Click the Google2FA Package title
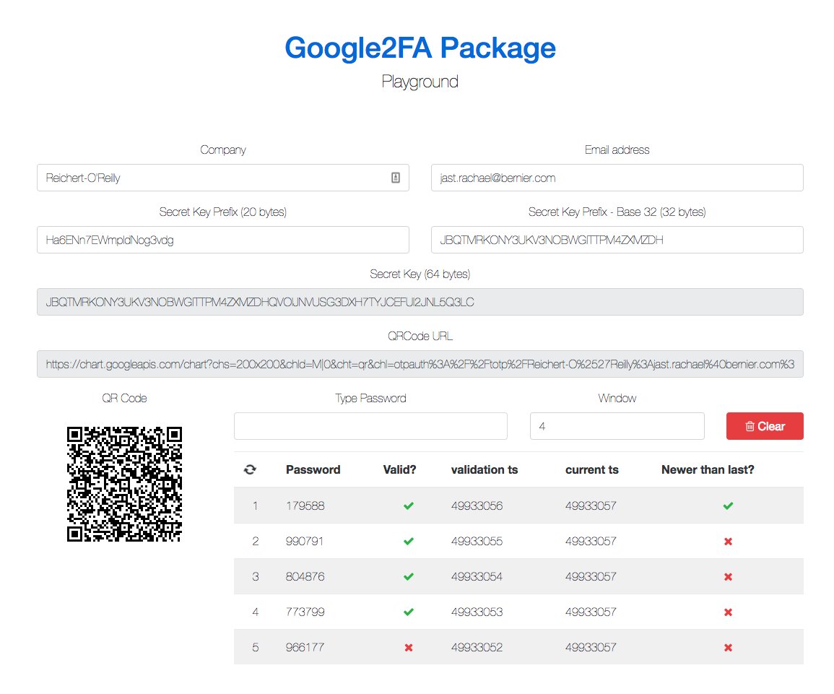Image resolution: width=834 pixels, height=694 pixels. [x=420, y=48]
